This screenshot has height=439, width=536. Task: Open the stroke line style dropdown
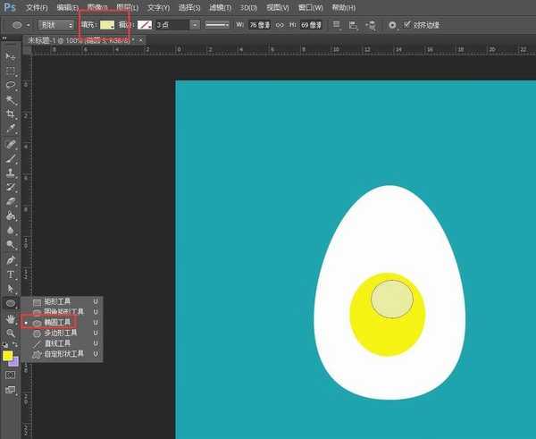coord(217,25)
